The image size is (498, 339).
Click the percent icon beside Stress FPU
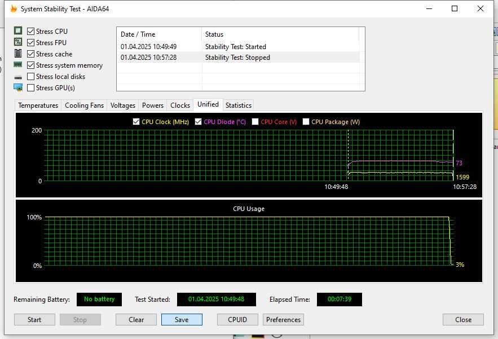point(18,42)
